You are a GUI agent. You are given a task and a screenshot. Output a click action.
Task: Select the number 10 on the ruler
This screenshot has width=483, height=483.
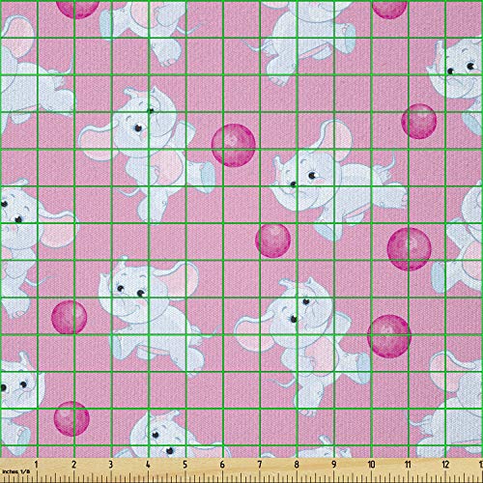pos(371,464)
